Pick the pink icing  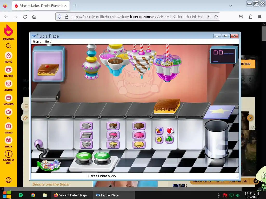[139, 135]
